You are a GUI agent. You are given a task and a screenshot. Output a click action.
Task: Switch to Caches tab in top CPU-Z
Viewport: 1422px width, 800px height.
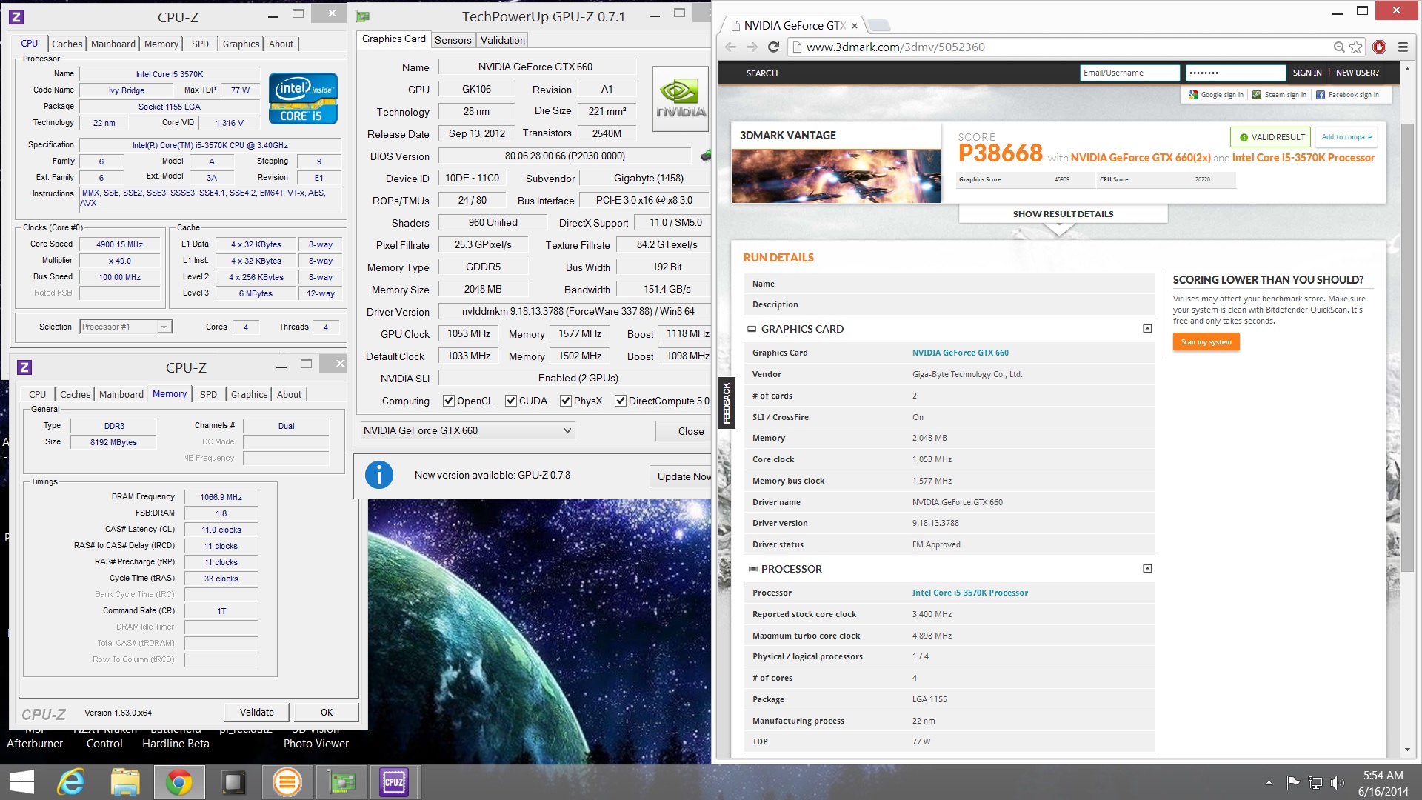(x=67, y=44)
